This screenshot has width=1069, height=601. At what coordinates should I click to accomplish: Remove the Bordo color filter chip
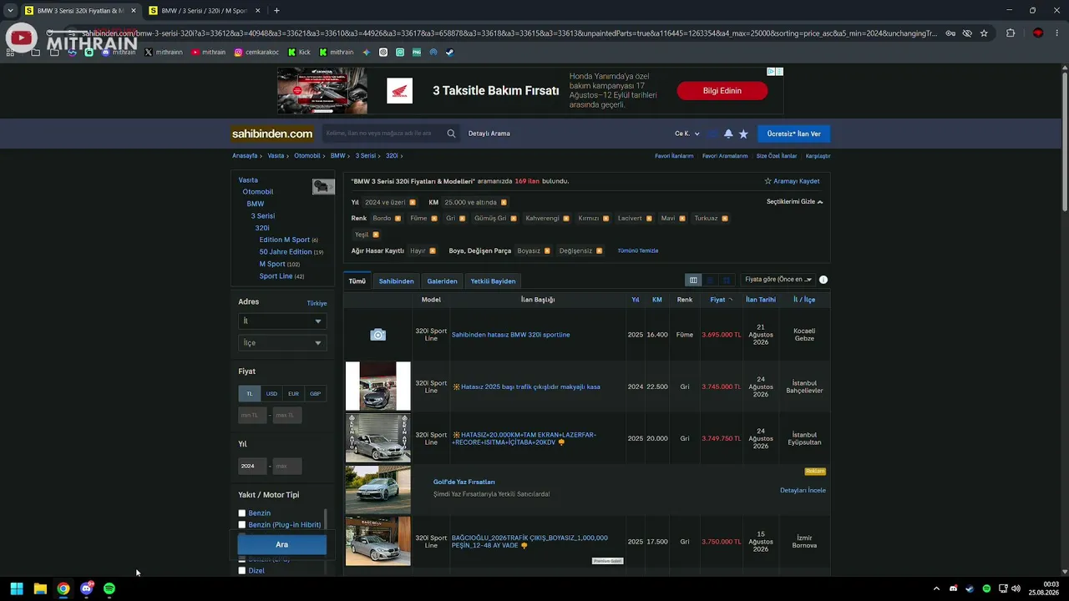tap(398, 219)
